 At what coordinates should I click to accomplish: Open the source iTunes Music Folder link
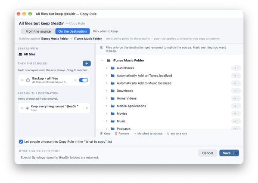tap(55, 39)
